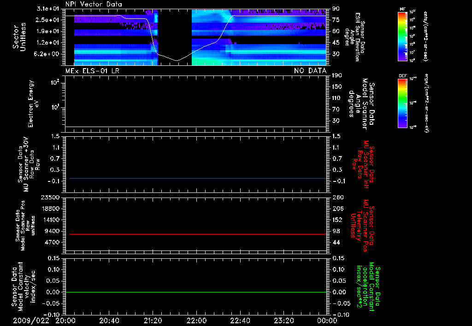Click the 'ESH Sun Elevation Angle' axis title
472x326 pixels.
pyautogui.click(x=355, y=37)
